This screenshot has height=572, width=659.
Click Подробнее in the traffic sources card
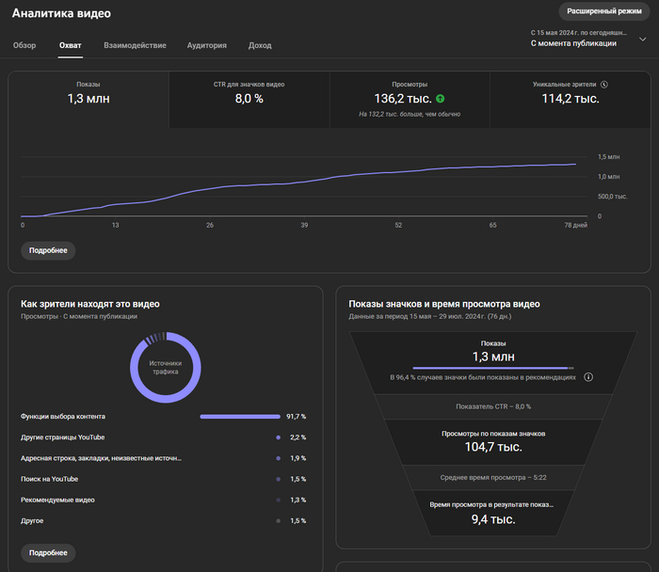pos(48,552)
